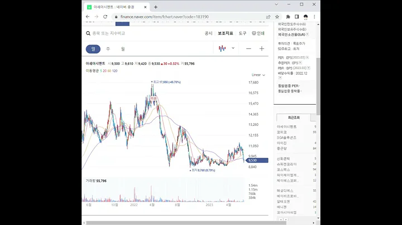Bookmark this page with star icon
Screen dimensions: 402x225
pos(277,17)
